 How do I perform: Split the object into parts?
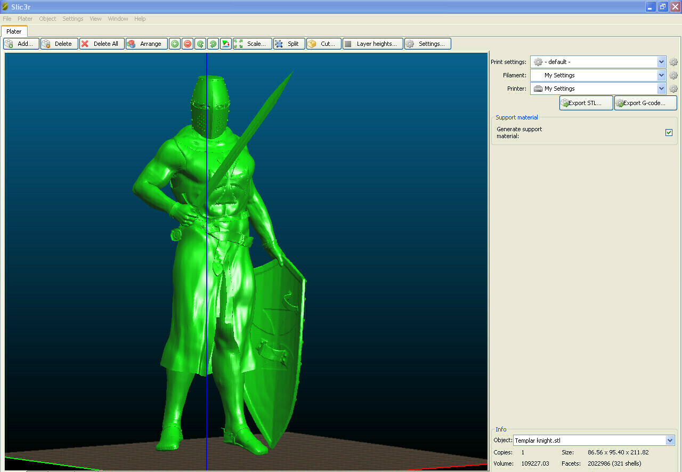[289, 44]
